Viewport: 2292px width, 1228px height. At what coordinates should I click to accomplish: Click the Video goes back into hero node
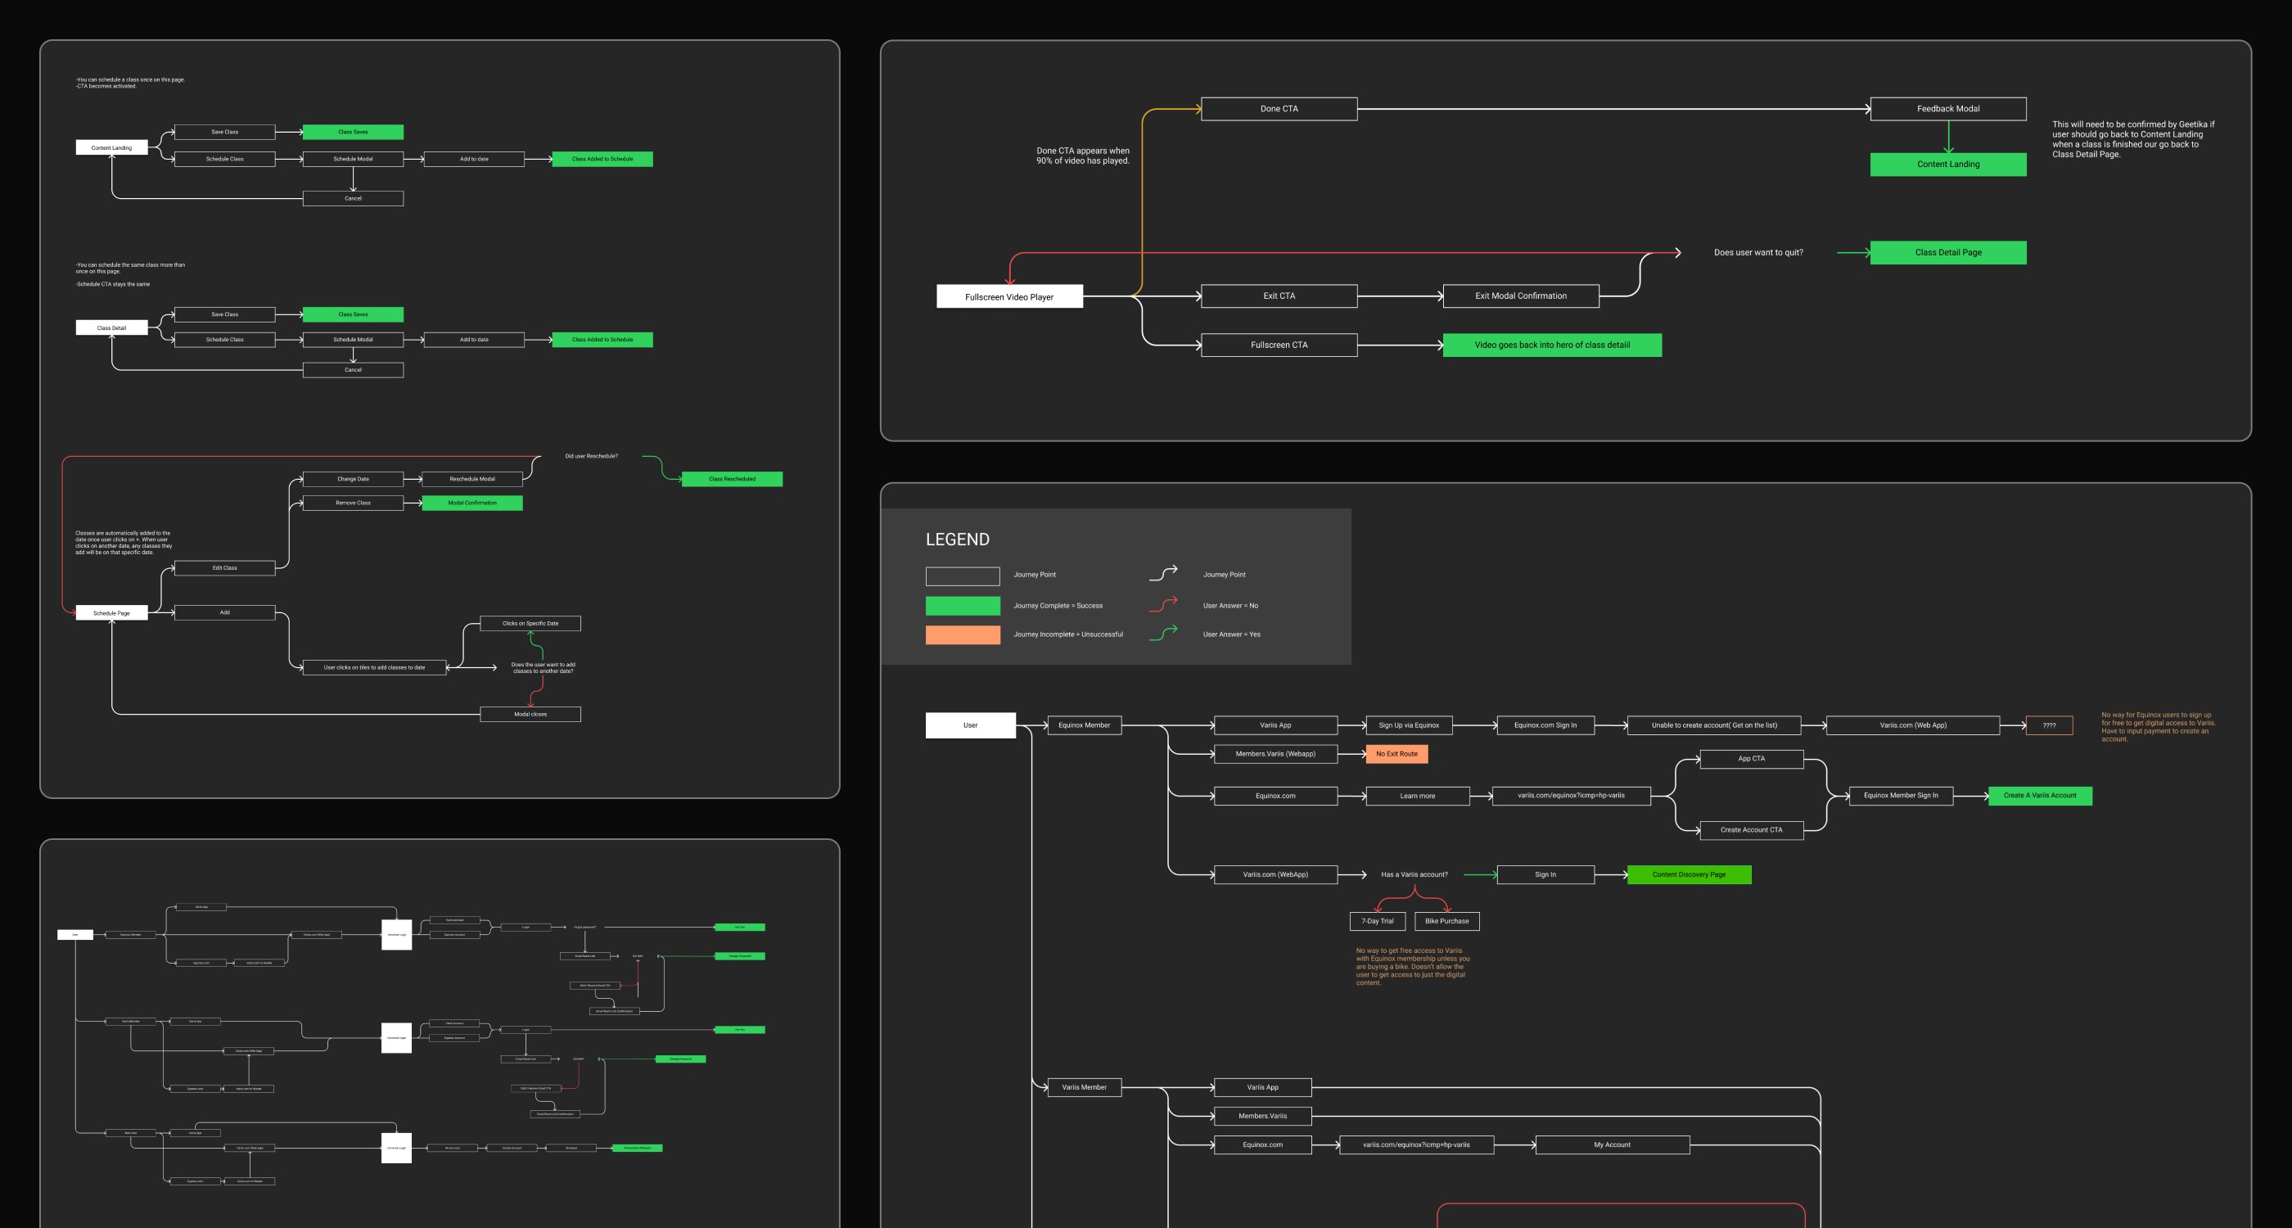pyautogui.click(x=1552, y=345)
